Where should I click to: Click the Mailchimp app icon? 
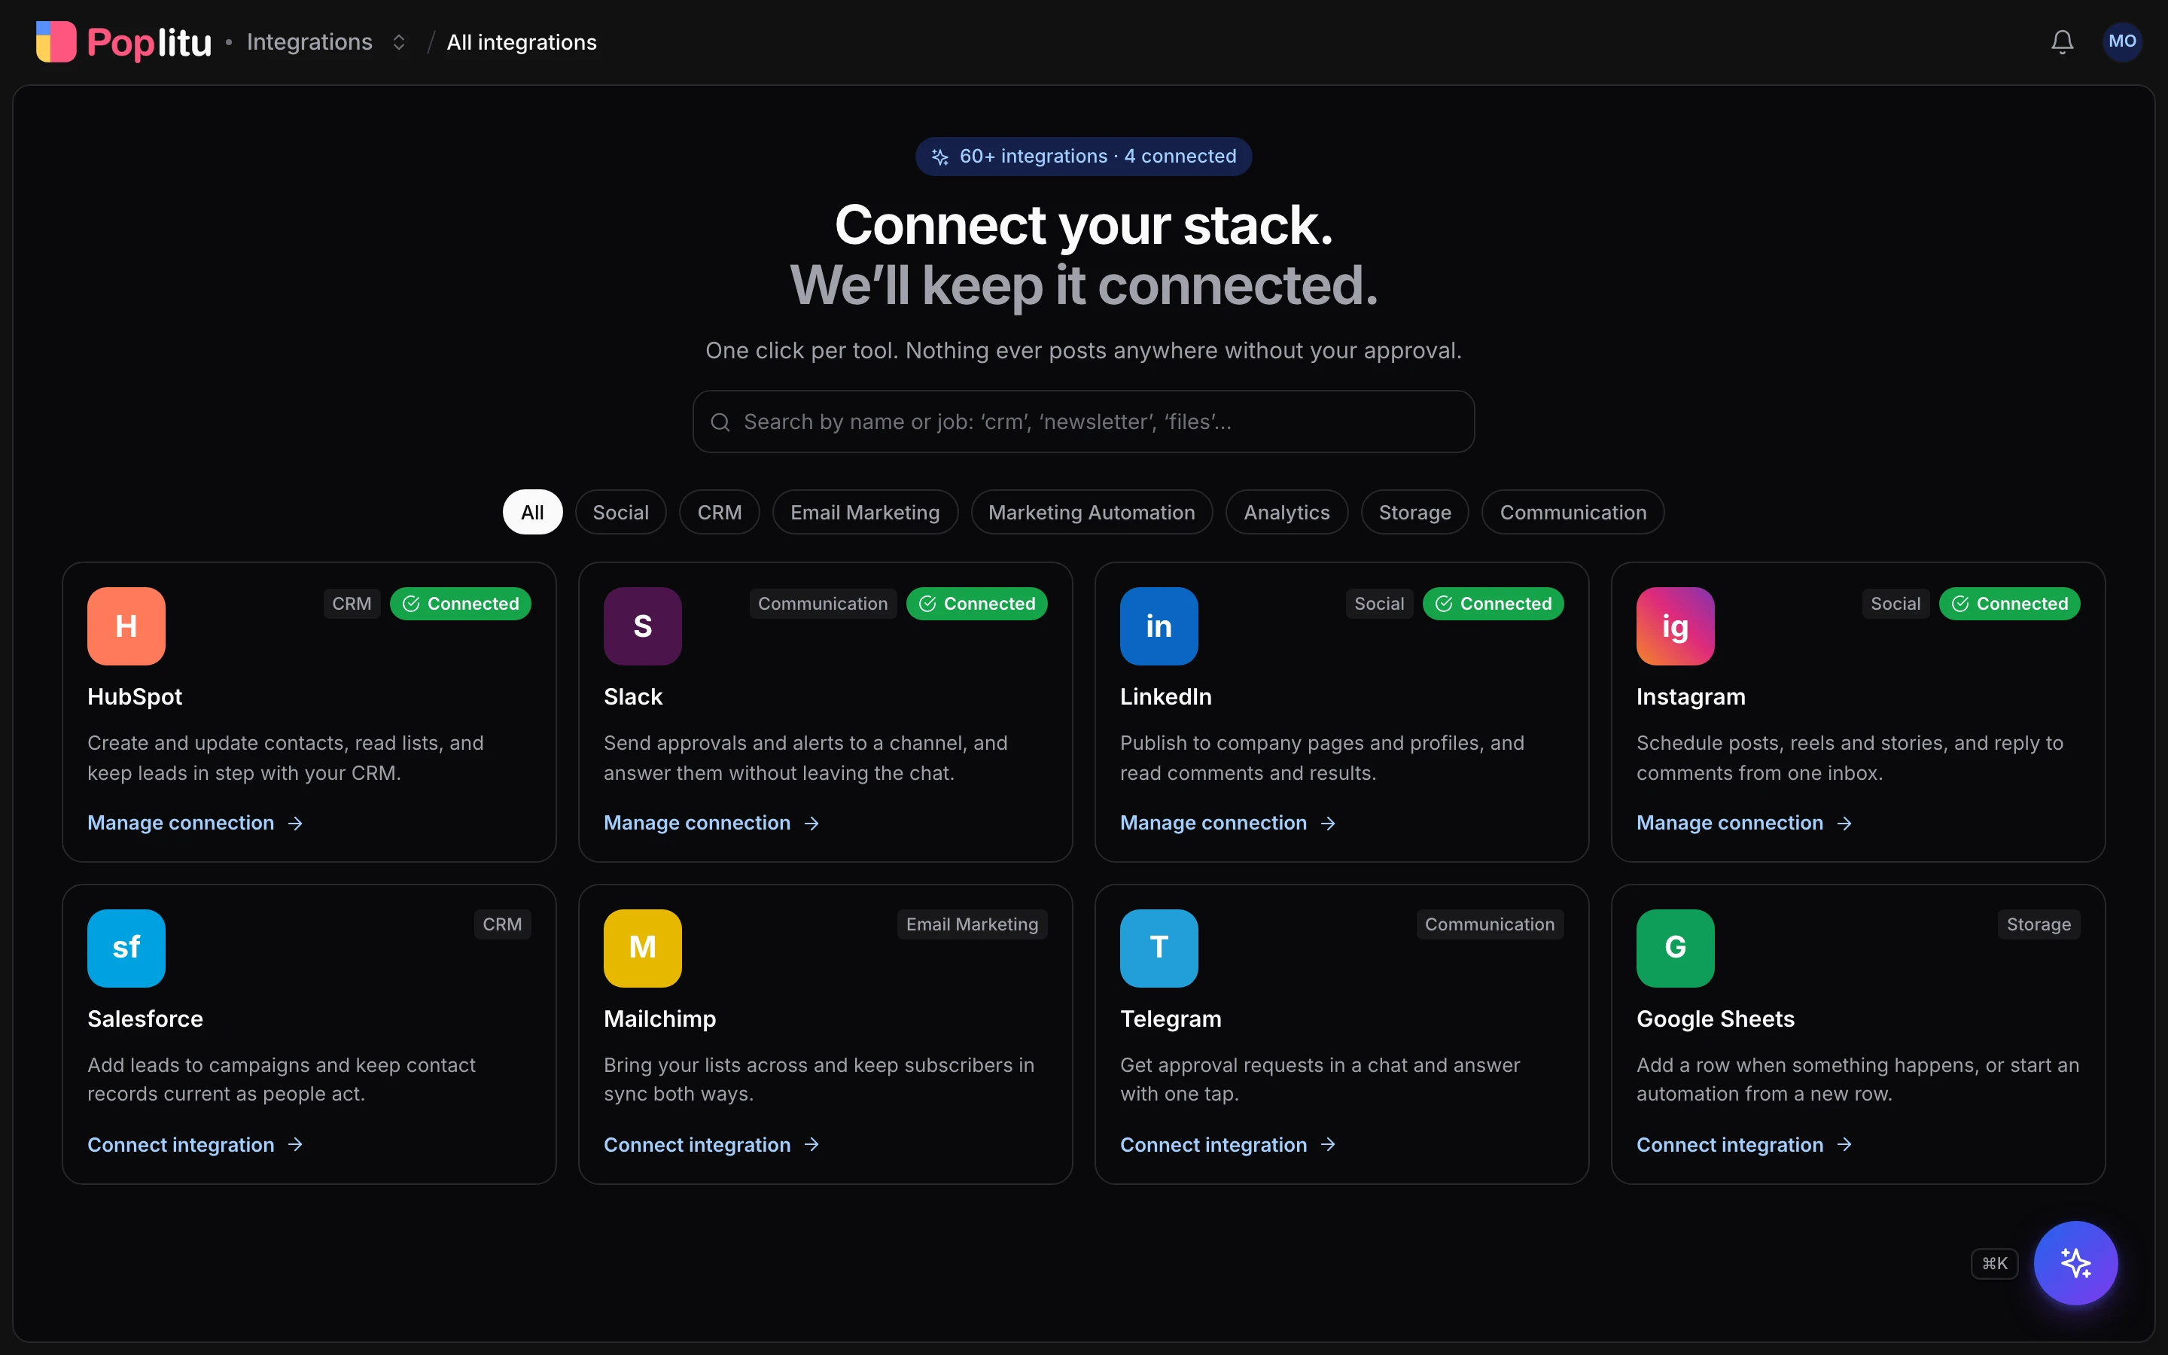(x=642, y=948)
